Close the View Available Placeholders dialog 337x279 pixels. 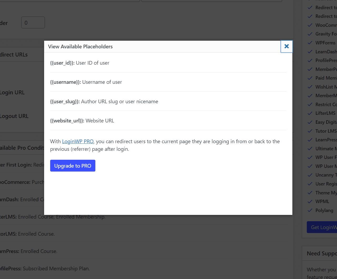pyautogui.click(x=287, y=47)
